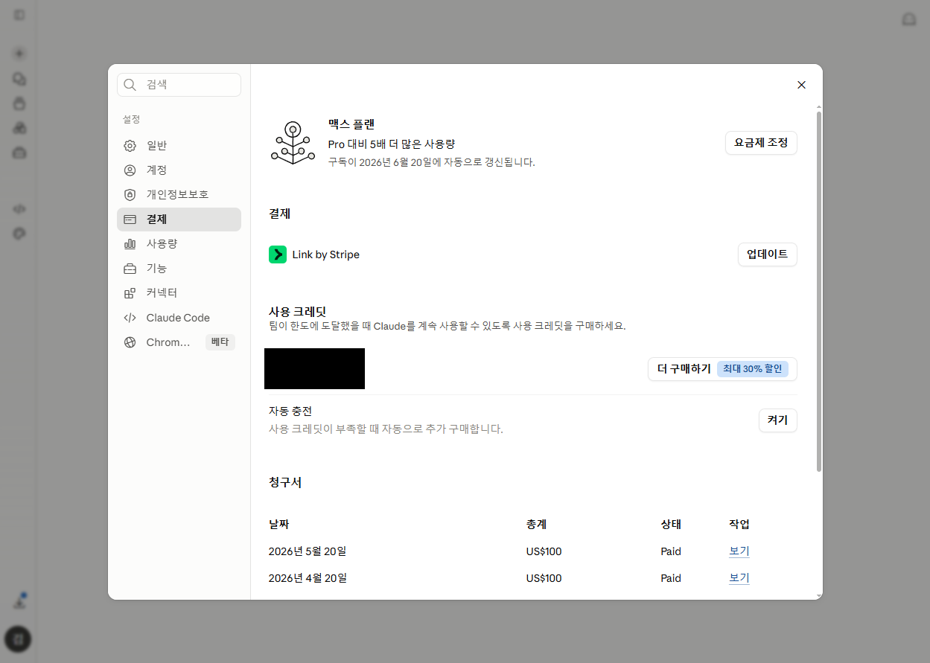Click the 자동 충전 label
The width and height of the screenshot is (930, 663).
pos(290,411)
